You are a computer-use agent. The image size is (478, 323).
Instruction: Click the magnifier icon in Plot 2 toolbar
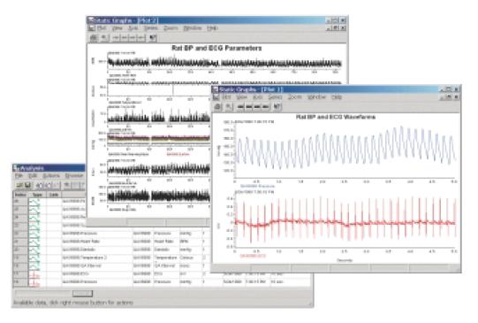[104, 37]
